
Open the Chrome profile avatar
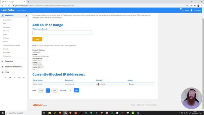pos(198,6)
